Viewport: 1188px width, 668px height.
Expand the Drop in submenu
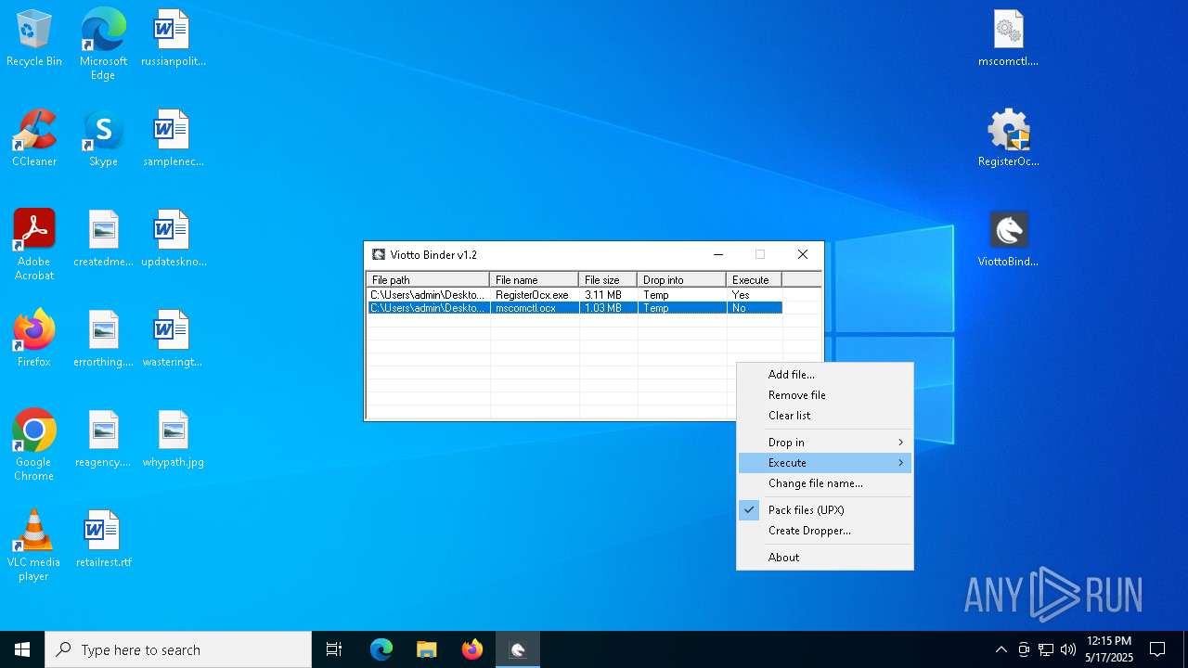pos(825,443)
